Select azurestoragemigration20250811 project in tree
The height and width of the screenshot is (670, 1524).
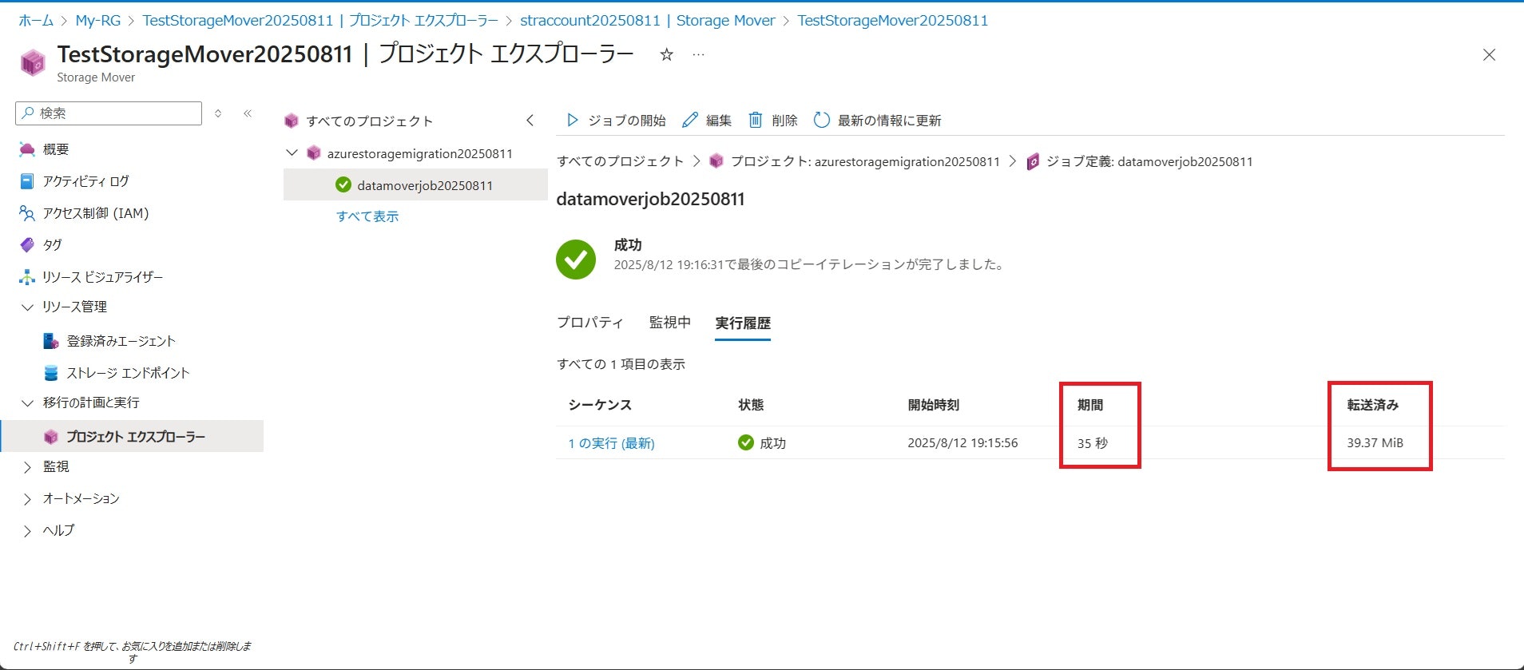(419, 153)
